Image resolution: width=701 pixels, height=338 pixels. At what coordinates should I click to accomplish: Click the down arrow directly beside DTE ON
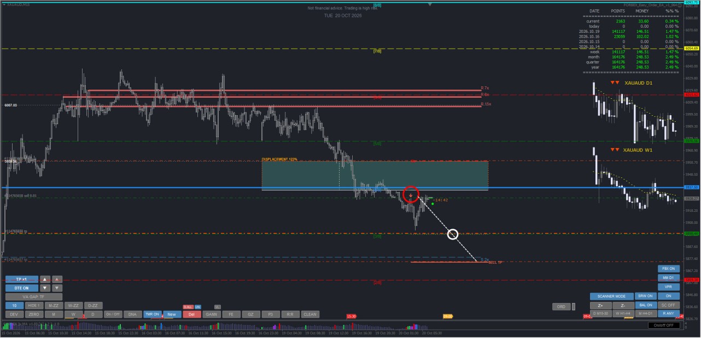tap(45, 288)
